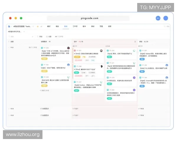Click the comment count on the 【Flow】 card
Image resolution: width=177 pixels, height=142 pixels.
[x=87, y=76]
